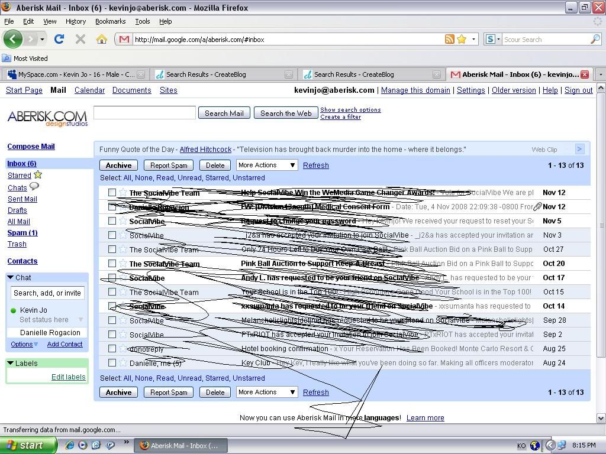Click the Compose Mail link
Viewport: 606px width, 454px height.
point(31,147)
